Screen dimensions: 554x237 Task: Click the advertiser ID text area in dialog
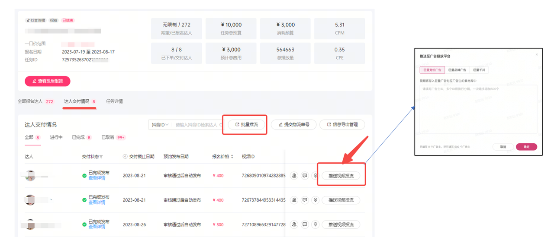(x=478, y=109)
